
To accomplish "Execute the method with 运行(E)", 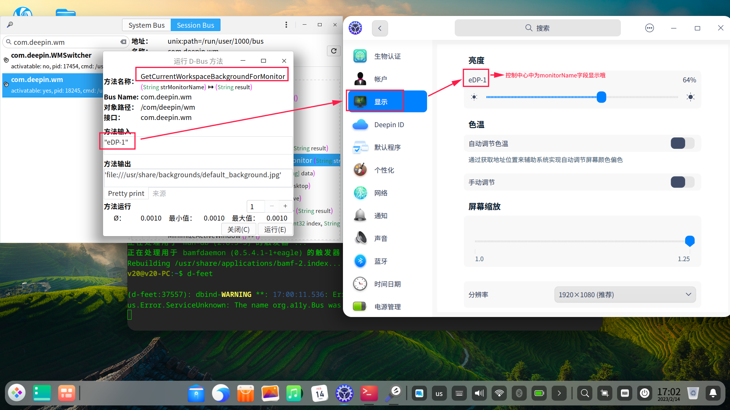I will [x=275, y=229].
